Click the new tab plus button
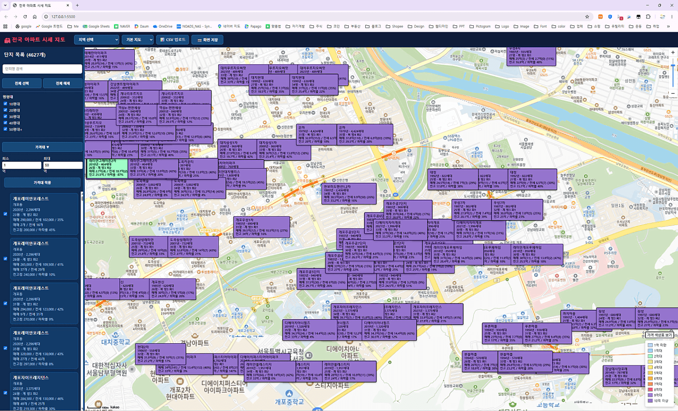678x411 pixels. 77,5
